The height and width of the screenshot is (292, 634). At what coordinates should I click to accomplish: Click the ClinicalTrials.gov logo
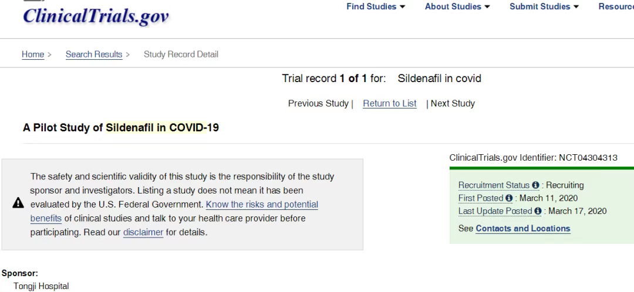tap(96, 15)
